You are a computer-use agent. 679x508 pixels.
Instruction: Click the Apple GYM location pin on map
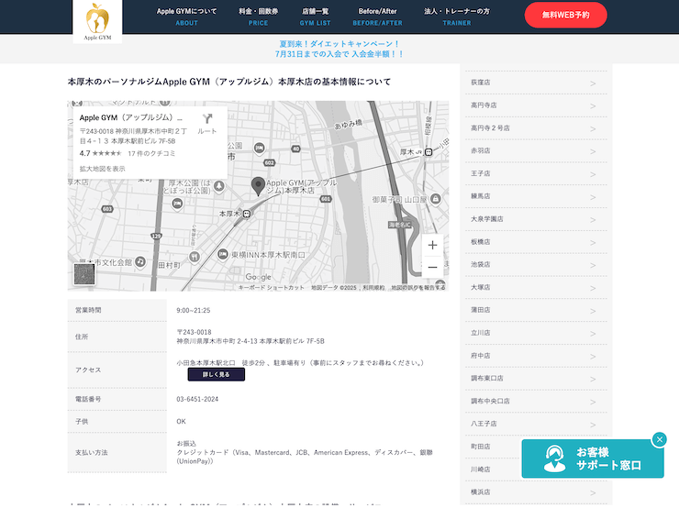coord(258,186)
